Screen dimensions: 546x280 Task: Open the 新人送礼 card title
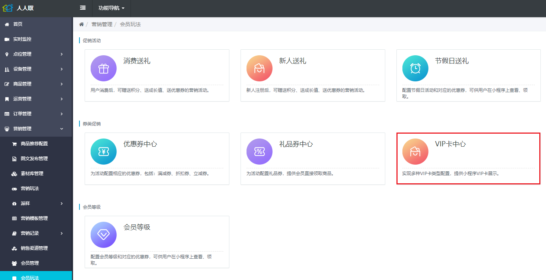pyautogui.click(x=293, y=61)
